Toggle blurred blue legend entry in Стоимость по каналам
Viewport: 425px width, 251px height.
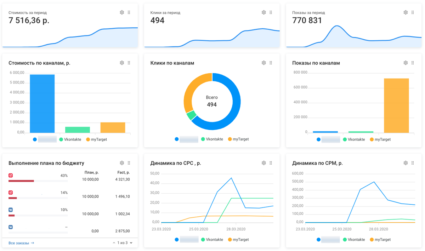tap(45, 139)
